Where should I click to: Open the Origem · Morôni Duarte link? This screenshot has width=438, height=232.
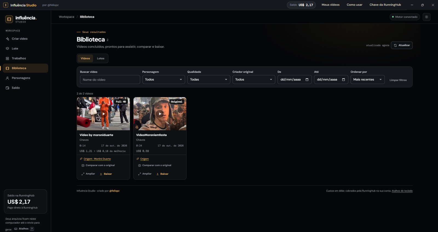coord(97,159)
